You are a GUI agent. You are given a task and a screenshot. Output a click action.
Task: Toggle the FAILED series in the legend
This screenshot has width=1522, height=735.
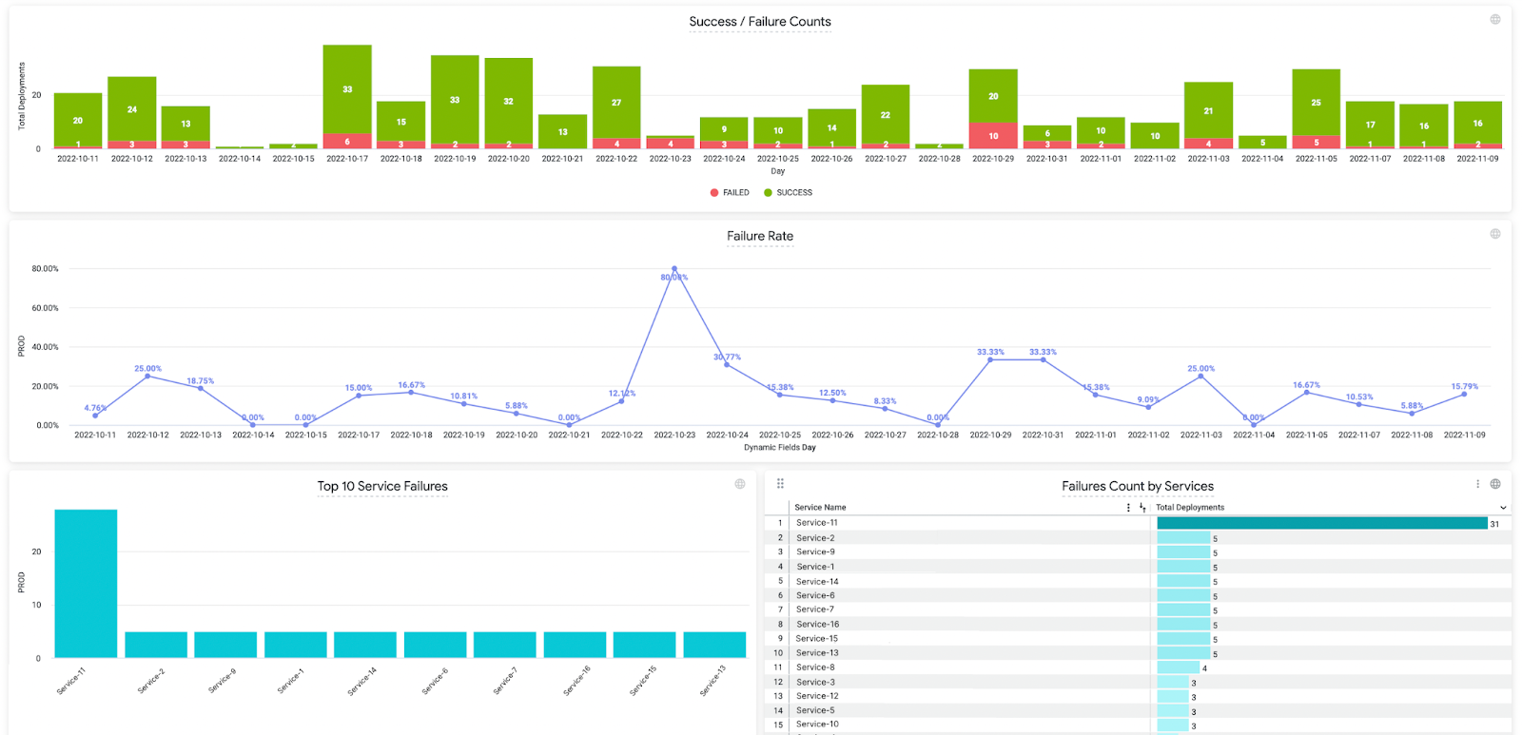click(730, 192)
